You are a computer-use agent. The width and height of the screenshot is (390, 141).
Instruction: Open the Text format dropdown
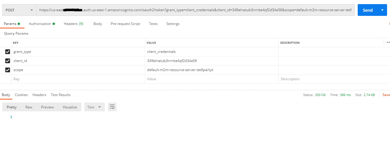(x=94, y=107)
